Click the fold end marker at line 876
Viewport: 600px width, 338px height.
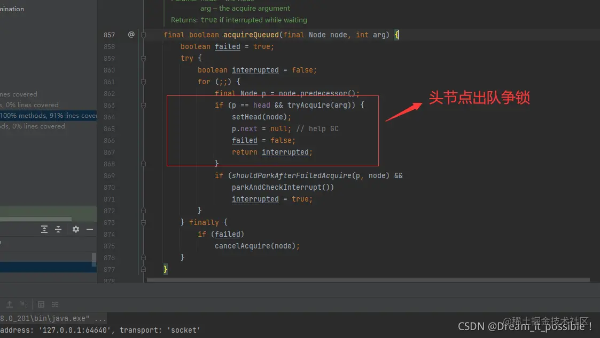click(144, 258)
